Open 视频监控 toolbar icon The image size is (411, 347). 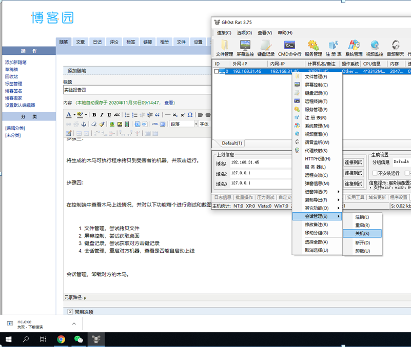click(375, 48)
